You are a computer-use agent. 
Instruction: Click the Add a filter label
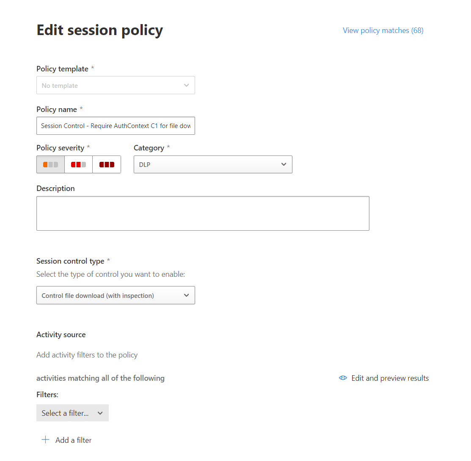pyautogui.click(x=73, y=440)
